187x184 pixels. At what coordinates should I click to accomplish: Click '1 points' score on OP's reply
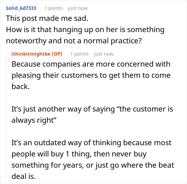(79, 54)
